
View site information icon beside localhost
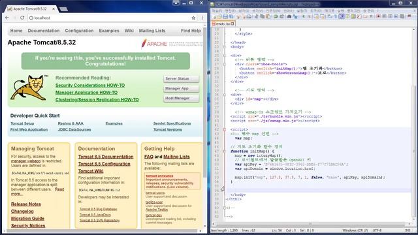[31, 18]
